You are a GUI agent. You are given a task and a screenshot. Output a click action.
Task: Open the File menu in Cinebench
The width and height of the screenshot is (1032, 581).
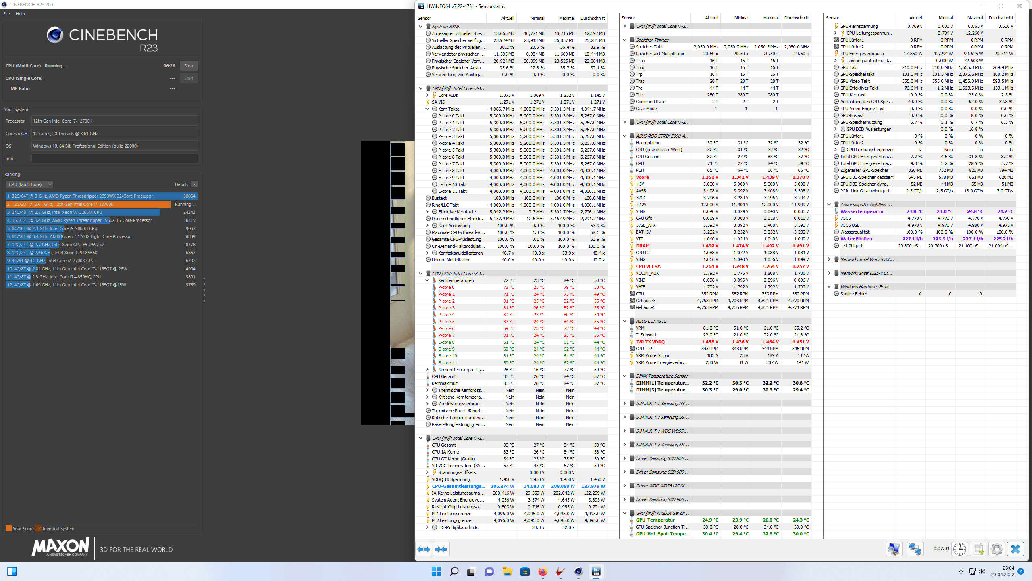[x=6, y=14]
